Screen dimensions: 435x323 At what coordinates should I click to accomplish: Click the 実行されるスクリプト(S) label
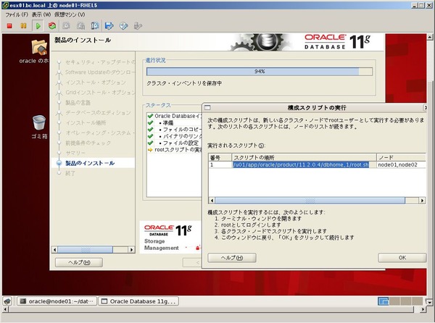coord(236,146)
